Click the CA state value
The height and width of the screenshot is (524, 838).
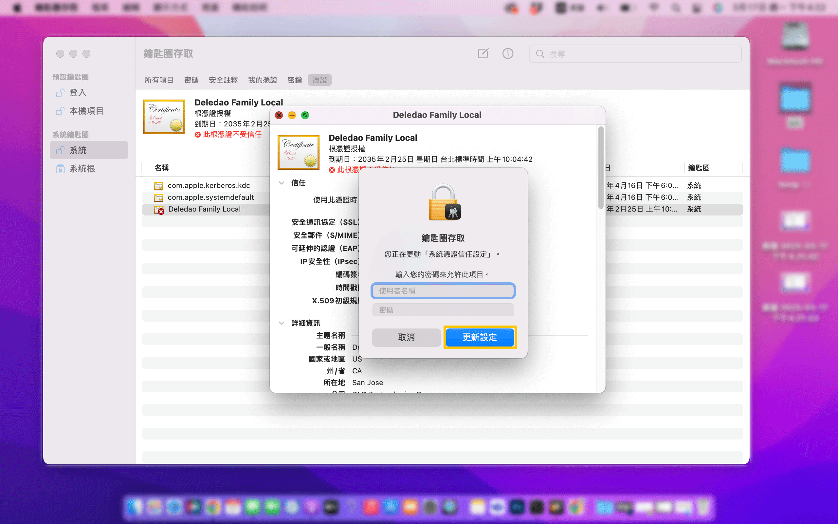[x=357, y=371]
